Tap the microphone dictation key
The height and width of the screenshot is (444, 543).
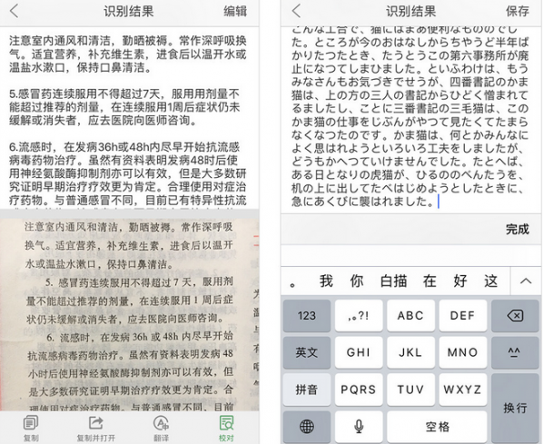[359, 427]
